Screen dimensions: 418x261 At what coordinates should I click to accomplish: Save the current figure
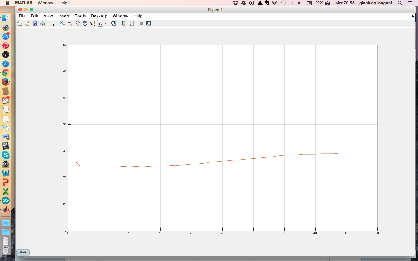(35, 23)
